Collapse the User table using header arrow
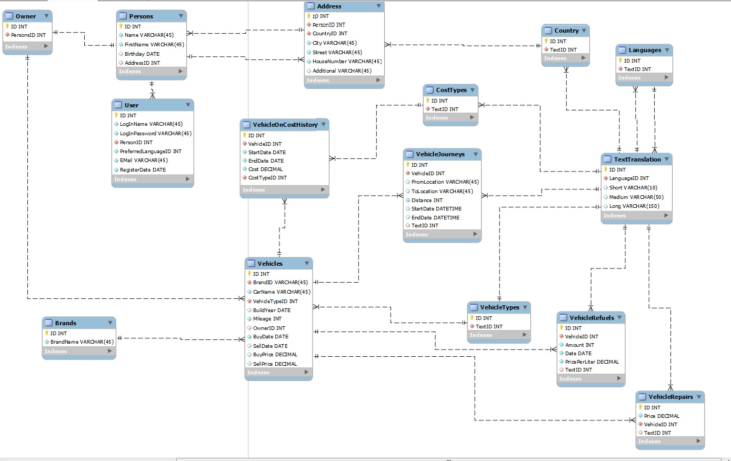 point(188,105)
